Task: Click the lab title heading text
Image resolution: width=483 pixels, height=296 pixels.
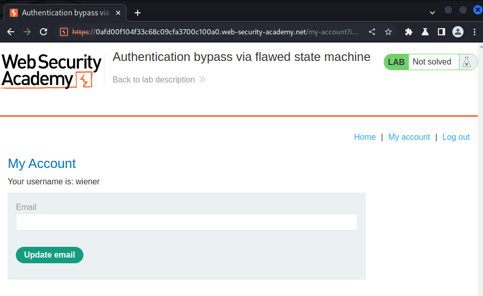Action: click(241, 57)
